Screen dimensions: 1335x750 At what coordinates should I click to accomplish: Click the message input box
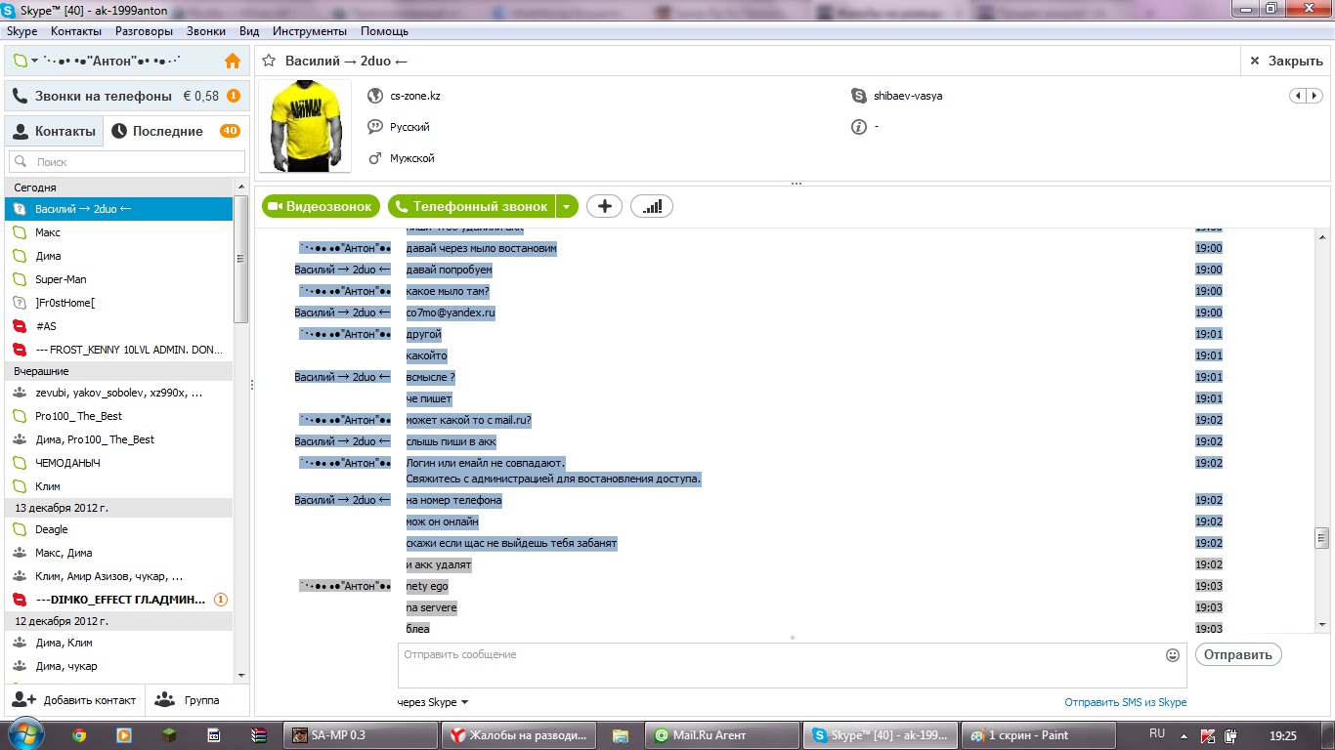tap(792, 665)
